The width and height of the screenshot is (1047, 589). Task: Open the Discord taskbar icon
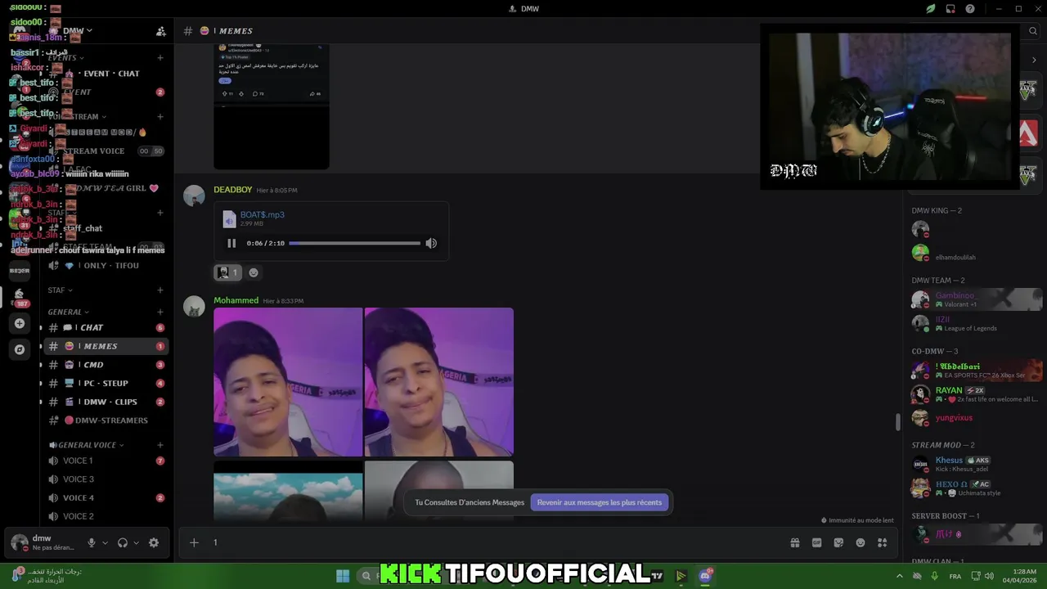tap(705, 576)
